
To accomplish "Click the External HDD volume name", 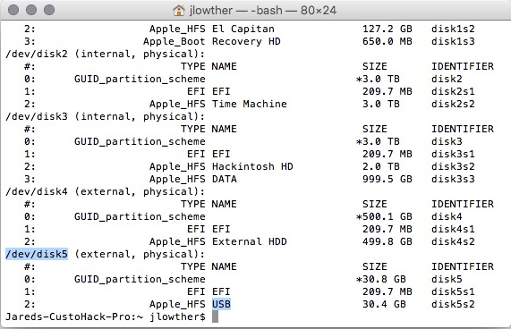I will pyautogui.click(x=250, y=241).
